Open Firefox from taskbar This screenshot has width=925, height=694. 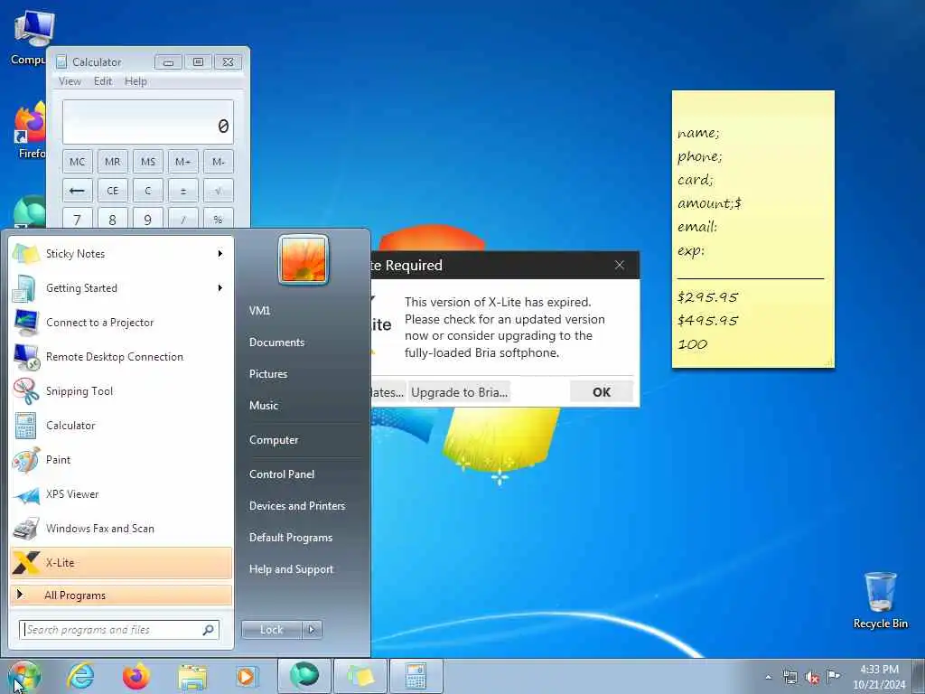[x=136, y=676]
